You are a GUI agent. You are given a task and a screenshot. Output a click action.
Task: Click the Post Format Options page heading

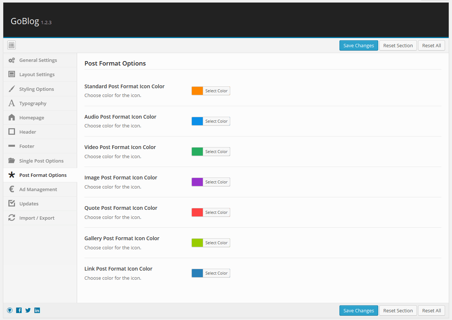click(x=115, y=63)
